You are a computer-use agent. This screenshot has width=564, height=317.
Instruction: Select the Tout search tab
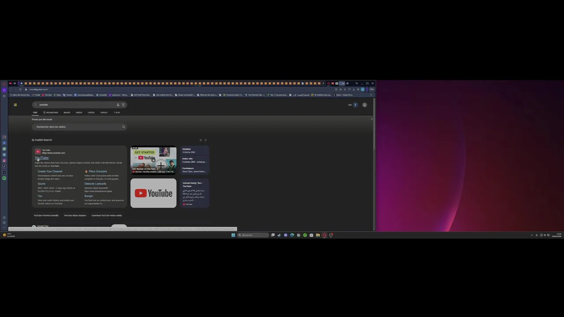(35, 113)
